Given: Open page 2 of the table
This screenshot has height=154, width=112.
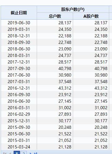Looking at the screenshot, I should pyautogui.click(x=24, y=152).
